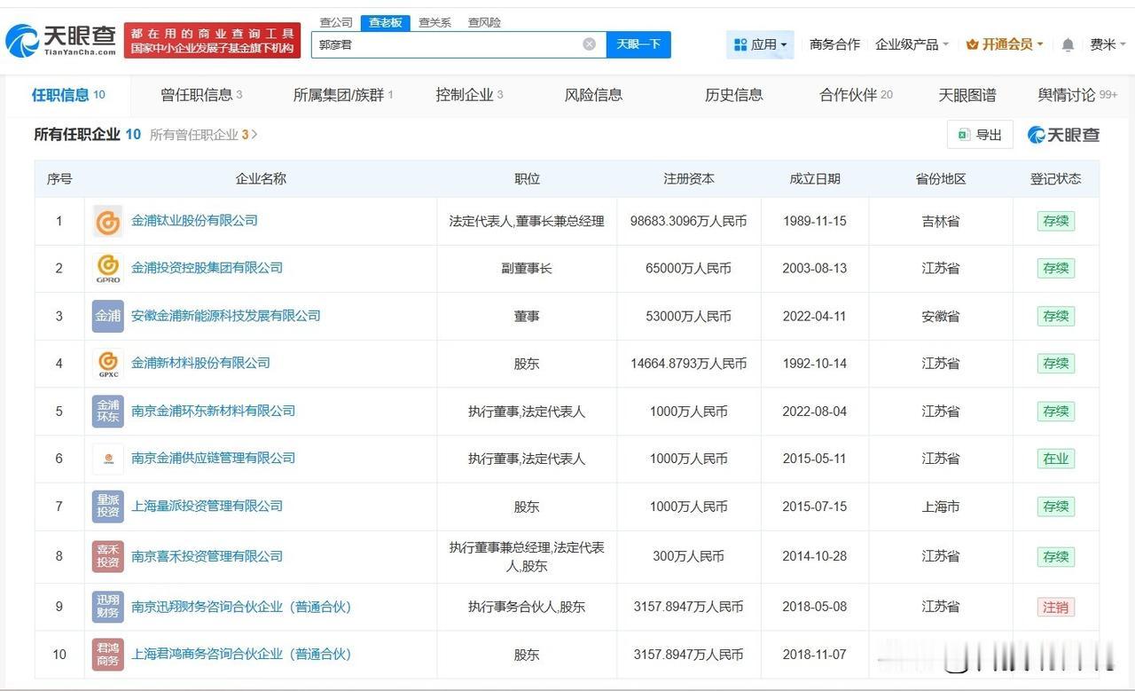The width and height of the screenshot is (1135, 691).
Task: Click the 商务合作 link
Action: (834, 44)
